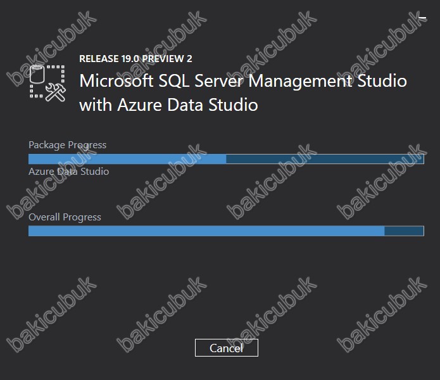
Task: Click the wrench and hammer tools graphic
Action: pos(56,92)
